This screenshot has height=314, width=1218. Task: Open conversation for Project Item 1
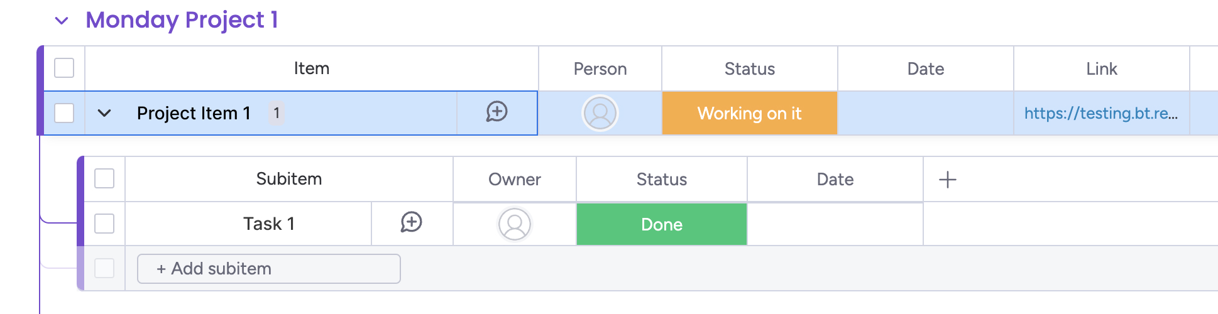tap(497, 112)
